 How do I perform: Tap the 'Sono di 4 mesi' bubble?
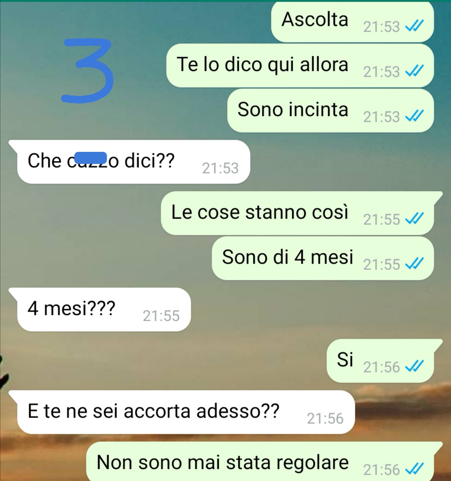coord(323,258)
